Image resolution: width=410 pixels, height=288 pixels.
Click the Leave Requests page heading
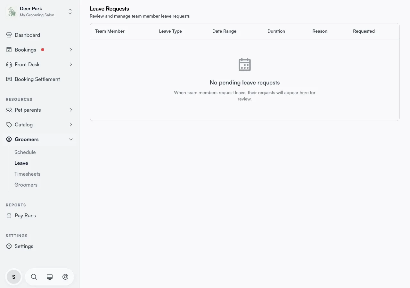[x=109, y=9]
